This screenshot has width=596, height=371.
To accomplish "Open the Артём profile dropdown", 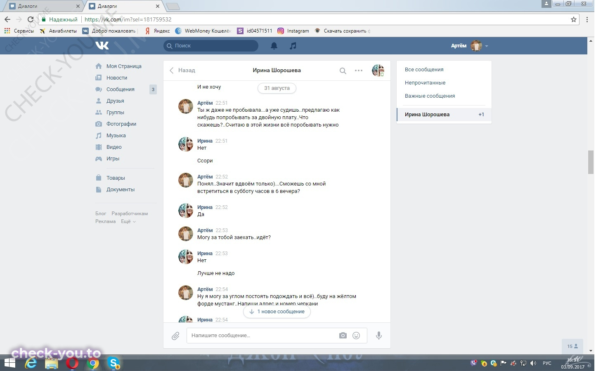I will pyautogui.click(x=470, y=46).
